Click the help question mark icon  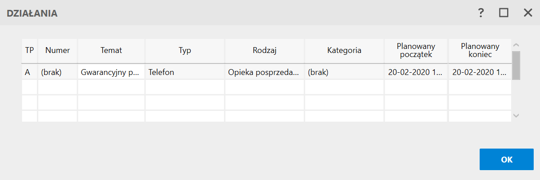tap(481, 13)
